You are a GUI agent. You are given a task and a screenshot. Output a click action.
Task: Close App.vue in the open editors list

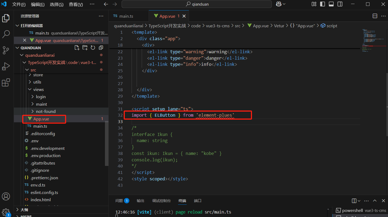[25, 40]
